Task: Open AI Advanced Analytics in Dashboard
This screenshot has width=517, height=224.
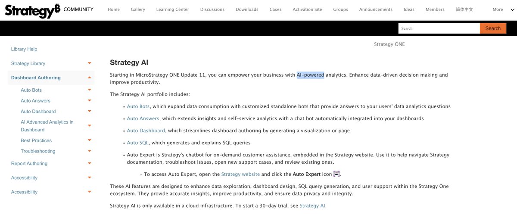Action: coord(47,126)
